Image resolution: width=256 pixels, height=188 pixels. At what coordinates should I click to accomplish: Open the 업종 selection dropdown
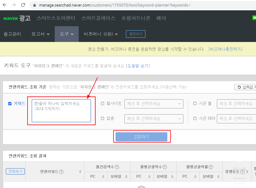[154, 119]
